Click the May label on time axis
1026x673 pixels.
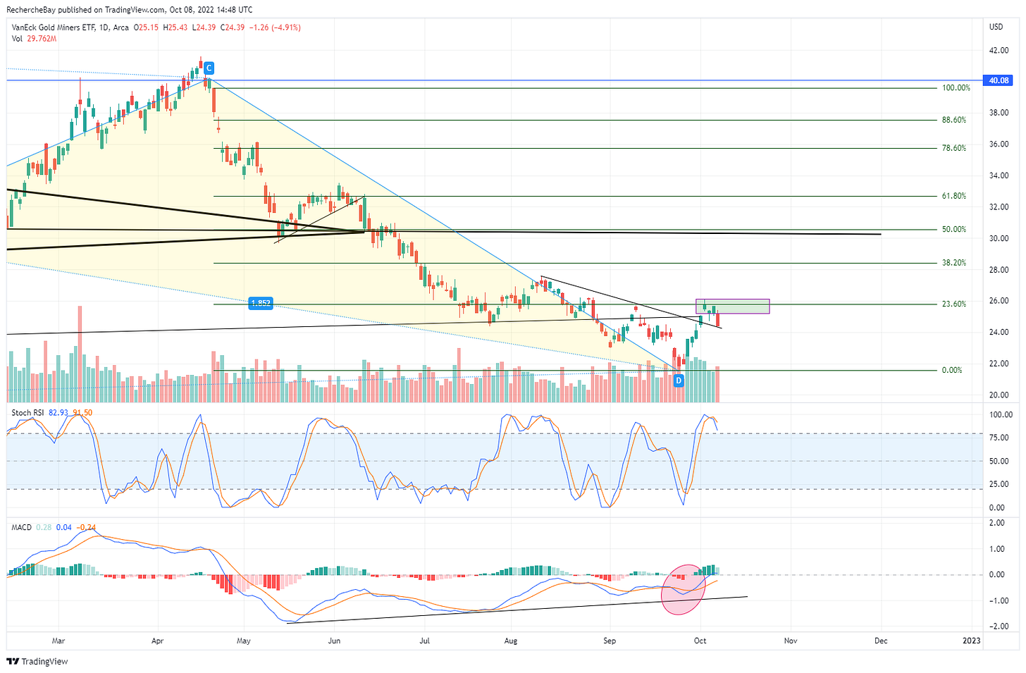pos(244,641)
